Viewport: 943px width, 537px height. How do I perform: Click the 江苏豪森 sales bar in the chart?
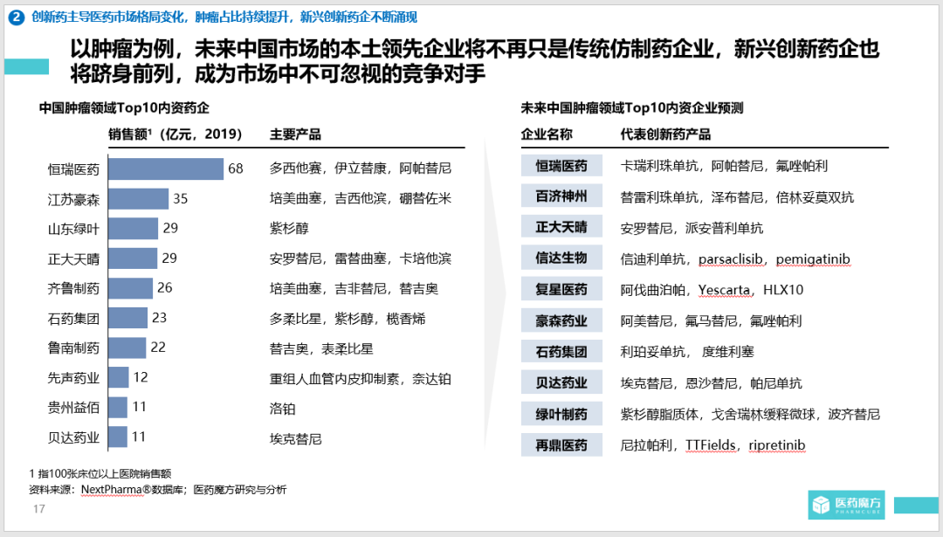click(138, 198)
